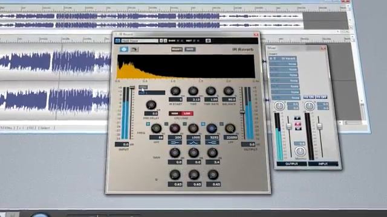Click the Monitor knob in the Mixer
This screenshot has height=217, width=387.
[300, 151]
